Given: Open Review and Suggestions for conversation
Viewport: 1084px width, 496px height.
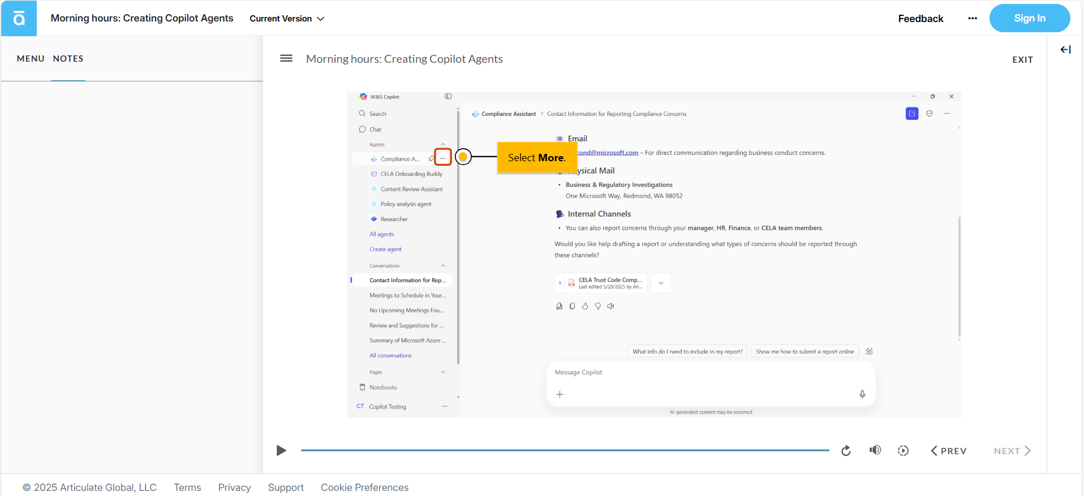Looking at the screenshot, I should click(x=407, y=326).
